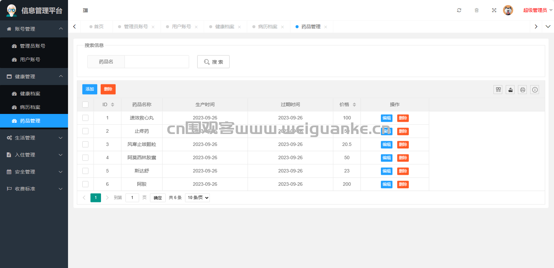The image size is (554, 268).
Task: Select the 药品管理 tab
Action: pyautogui.click(x=311, y=27)
